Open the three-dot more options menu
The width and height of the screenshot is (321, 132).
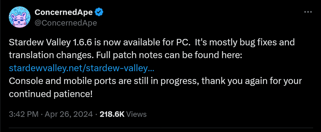pyautogui.click(x=308, y=12)
